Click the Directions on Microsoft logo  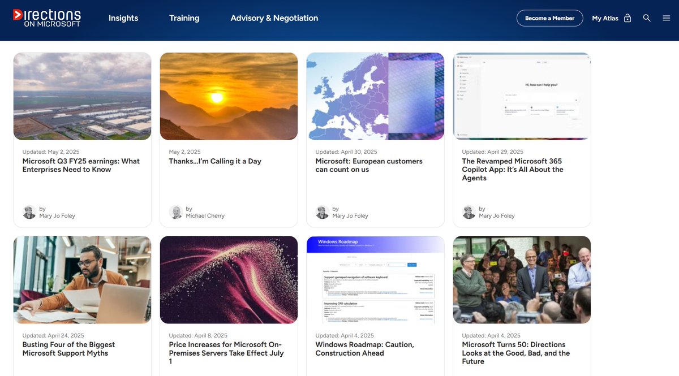47,18
